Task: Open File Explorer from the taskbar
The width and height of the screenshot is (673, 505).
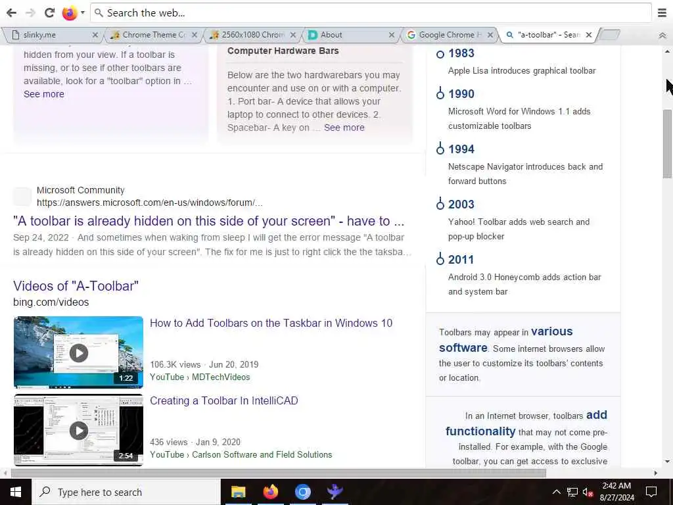Action: tap(238, 492)
